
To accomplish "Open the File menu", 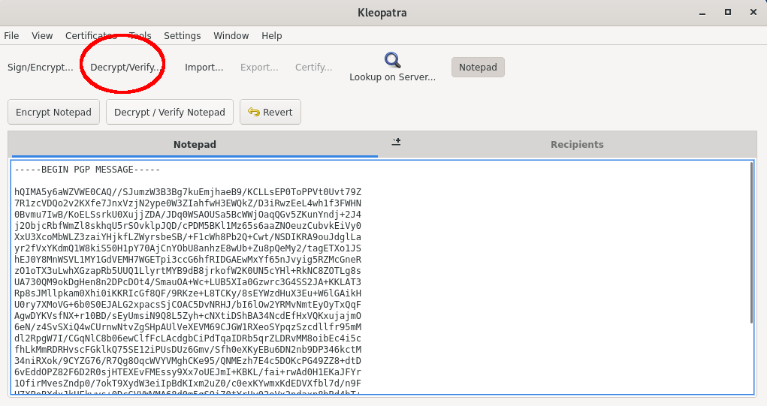I will click(11, 36).
